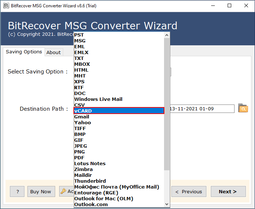Pick PNG from the saving options
This screenshot has height=209, width=255.
(x=119, y=152)
